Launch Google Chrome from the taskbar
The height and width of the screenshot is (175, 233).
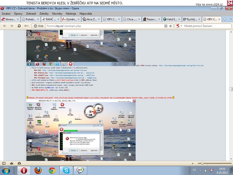52,170
